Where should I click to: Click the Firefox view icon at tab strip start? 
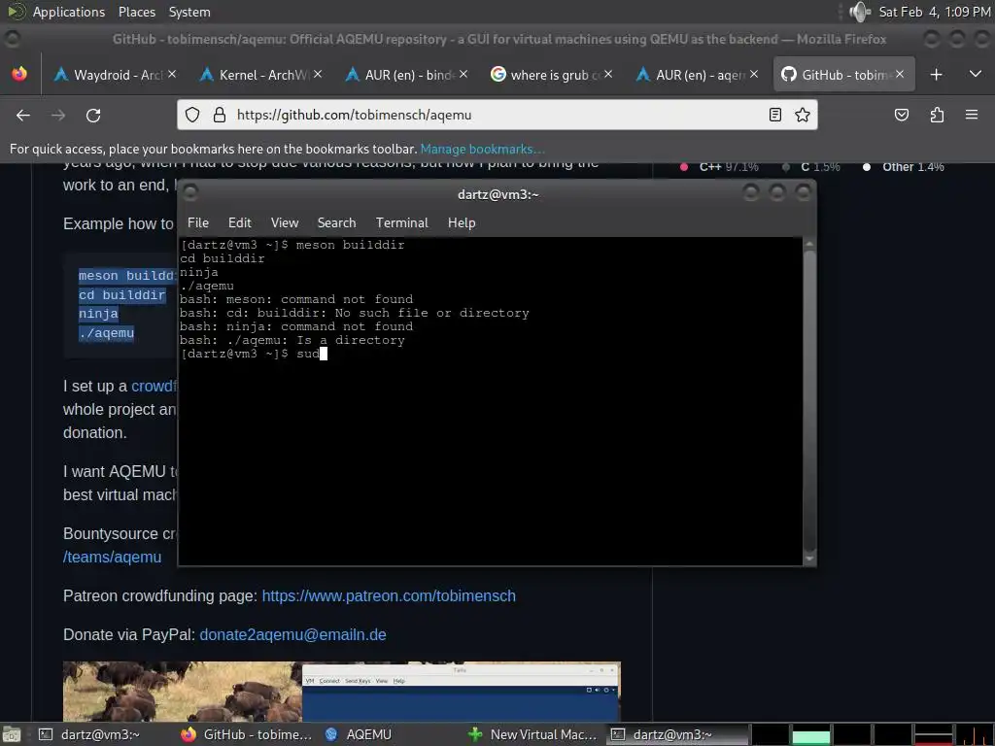[x=19, y=74]
